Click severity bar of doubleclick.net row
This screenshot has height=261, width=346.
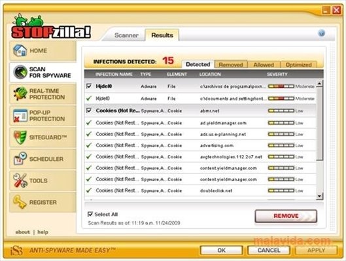pos(281,190)
